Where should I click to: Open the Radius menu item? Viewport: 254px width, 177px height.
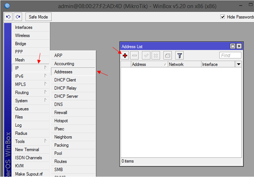(x=30, y=133)
